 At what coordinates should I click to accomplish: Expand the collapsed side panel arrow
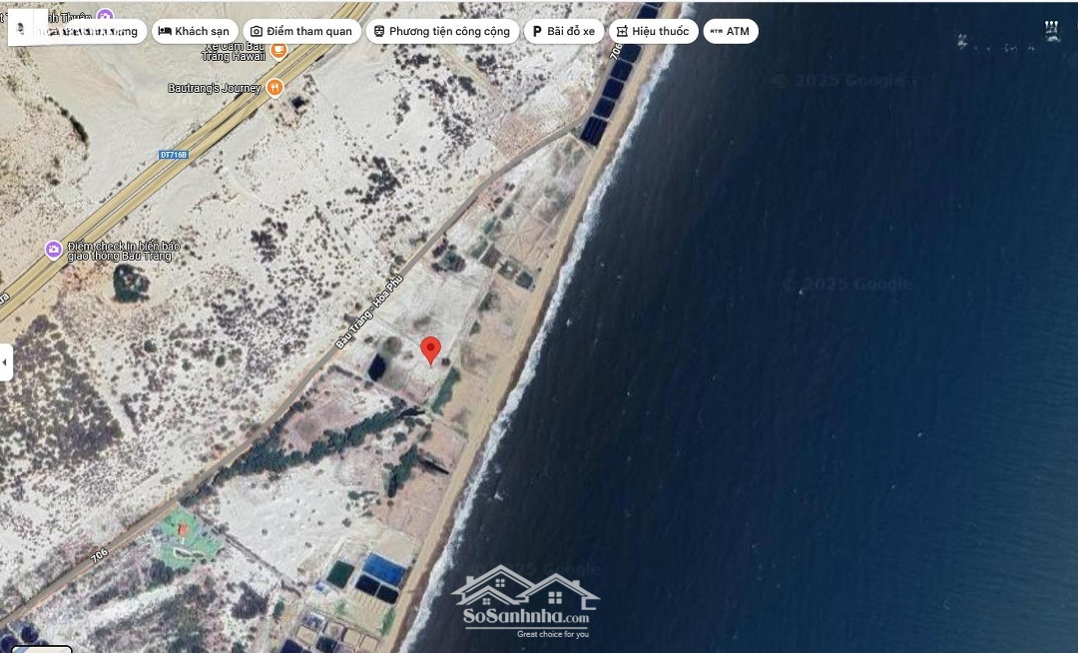(x=6, y=361)
